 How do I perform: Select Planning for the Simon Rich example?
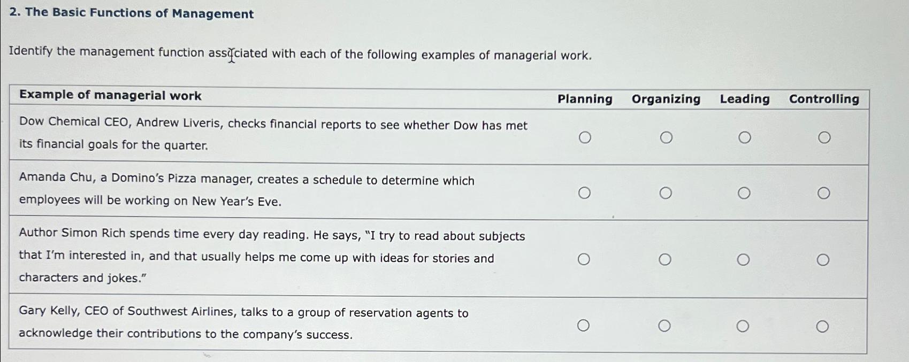pos(585,259)
